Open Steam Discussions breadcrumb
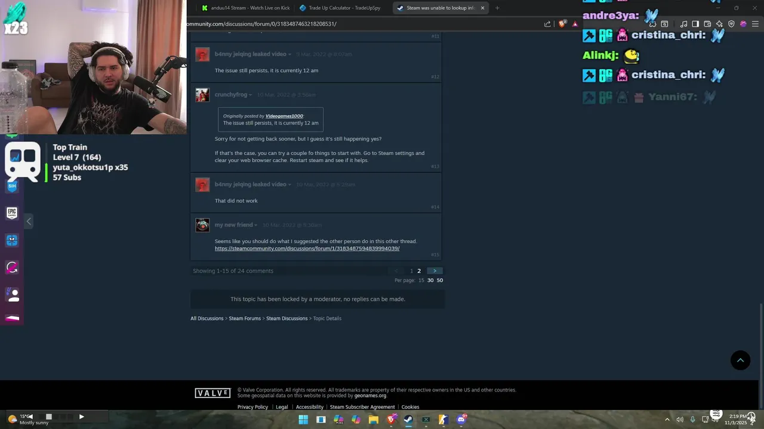Viewport: 764px width, 429px height. click(287, 318)
